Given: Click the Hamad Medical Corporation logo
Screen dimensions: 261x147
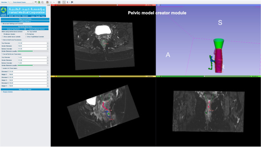Looking at the screenshot, I should 23,12.
